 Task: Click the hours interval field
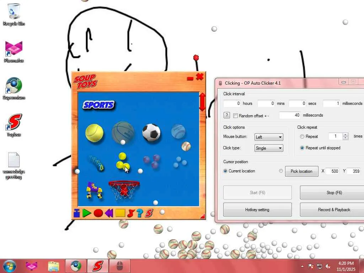[232, 103]
